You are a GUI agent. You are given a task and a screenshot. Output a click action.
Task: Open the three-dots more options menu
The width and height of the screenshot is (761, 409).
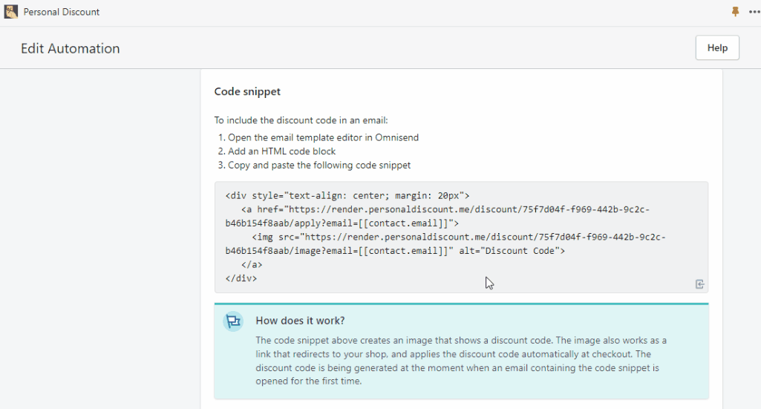pos(754,12)
